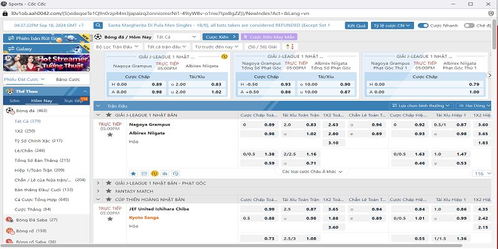Screen dimensions: 498x249
Task: Star the J-League Phạt Góc league header
Action: [108, 183]
